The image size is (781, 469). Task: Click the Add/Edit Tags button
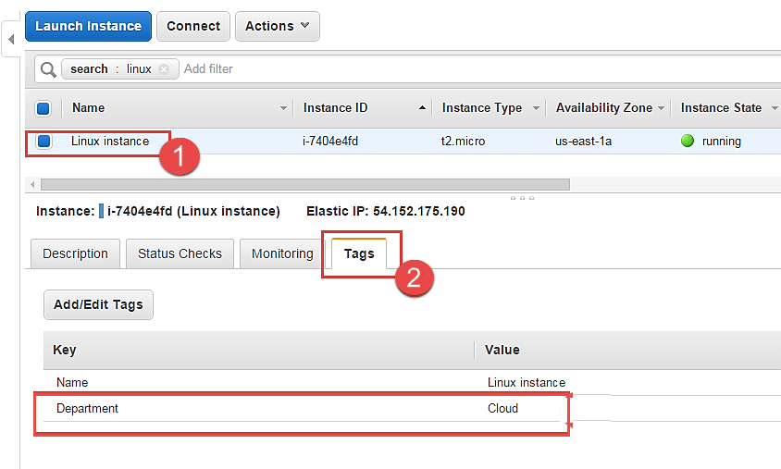(x=98, y=304)
